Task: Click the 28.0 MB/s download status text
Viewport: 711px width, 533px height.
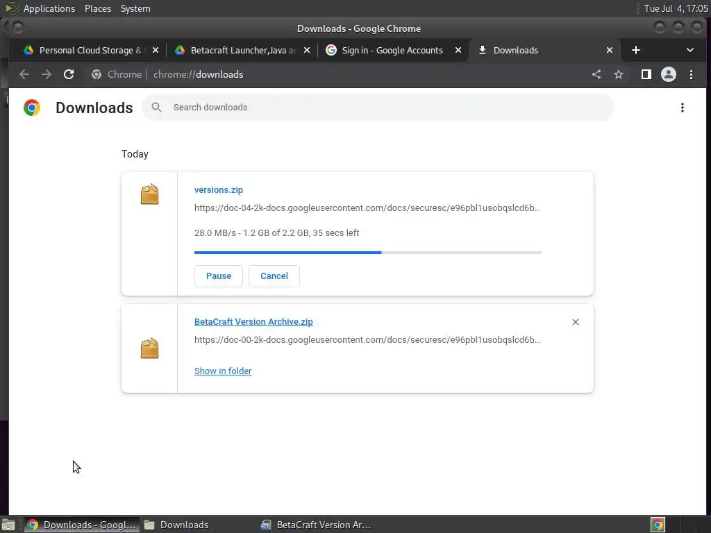Action: 276,233
